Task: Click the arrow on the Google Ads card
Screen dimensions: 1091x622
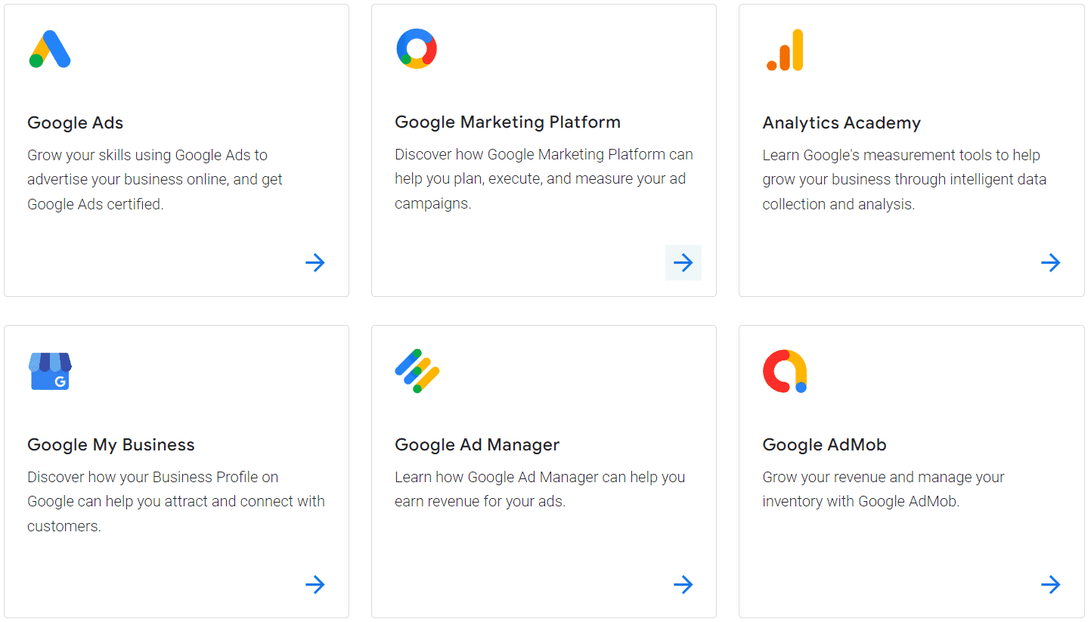Action: tap(315, 262)
